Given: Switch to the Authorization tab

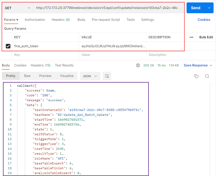Looking at the screenshot, I should (x=35, y=20).
